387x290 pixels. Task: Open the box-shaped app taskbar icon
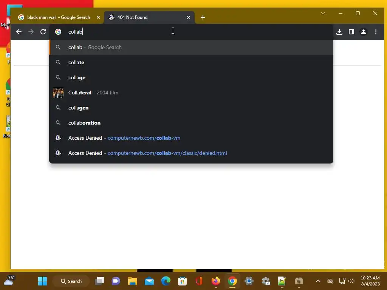click(x=299, y=281)
